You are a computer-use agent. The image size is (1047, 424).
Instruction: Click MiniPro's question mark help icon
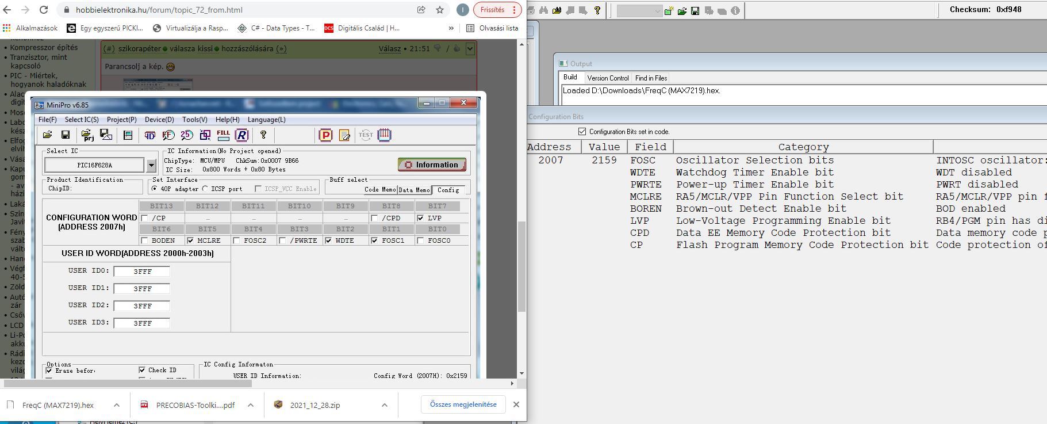[x=263, y=135]
